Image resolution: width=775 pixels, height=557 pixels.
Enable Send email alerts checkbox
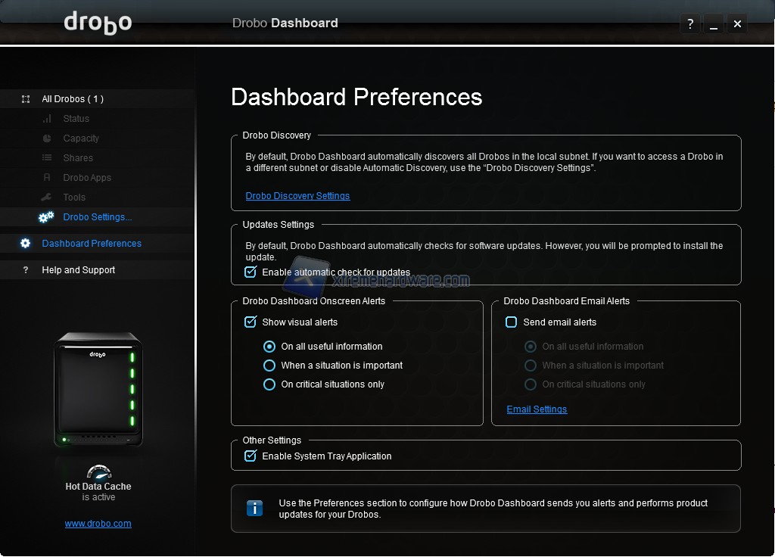click(x=511, y=322)
